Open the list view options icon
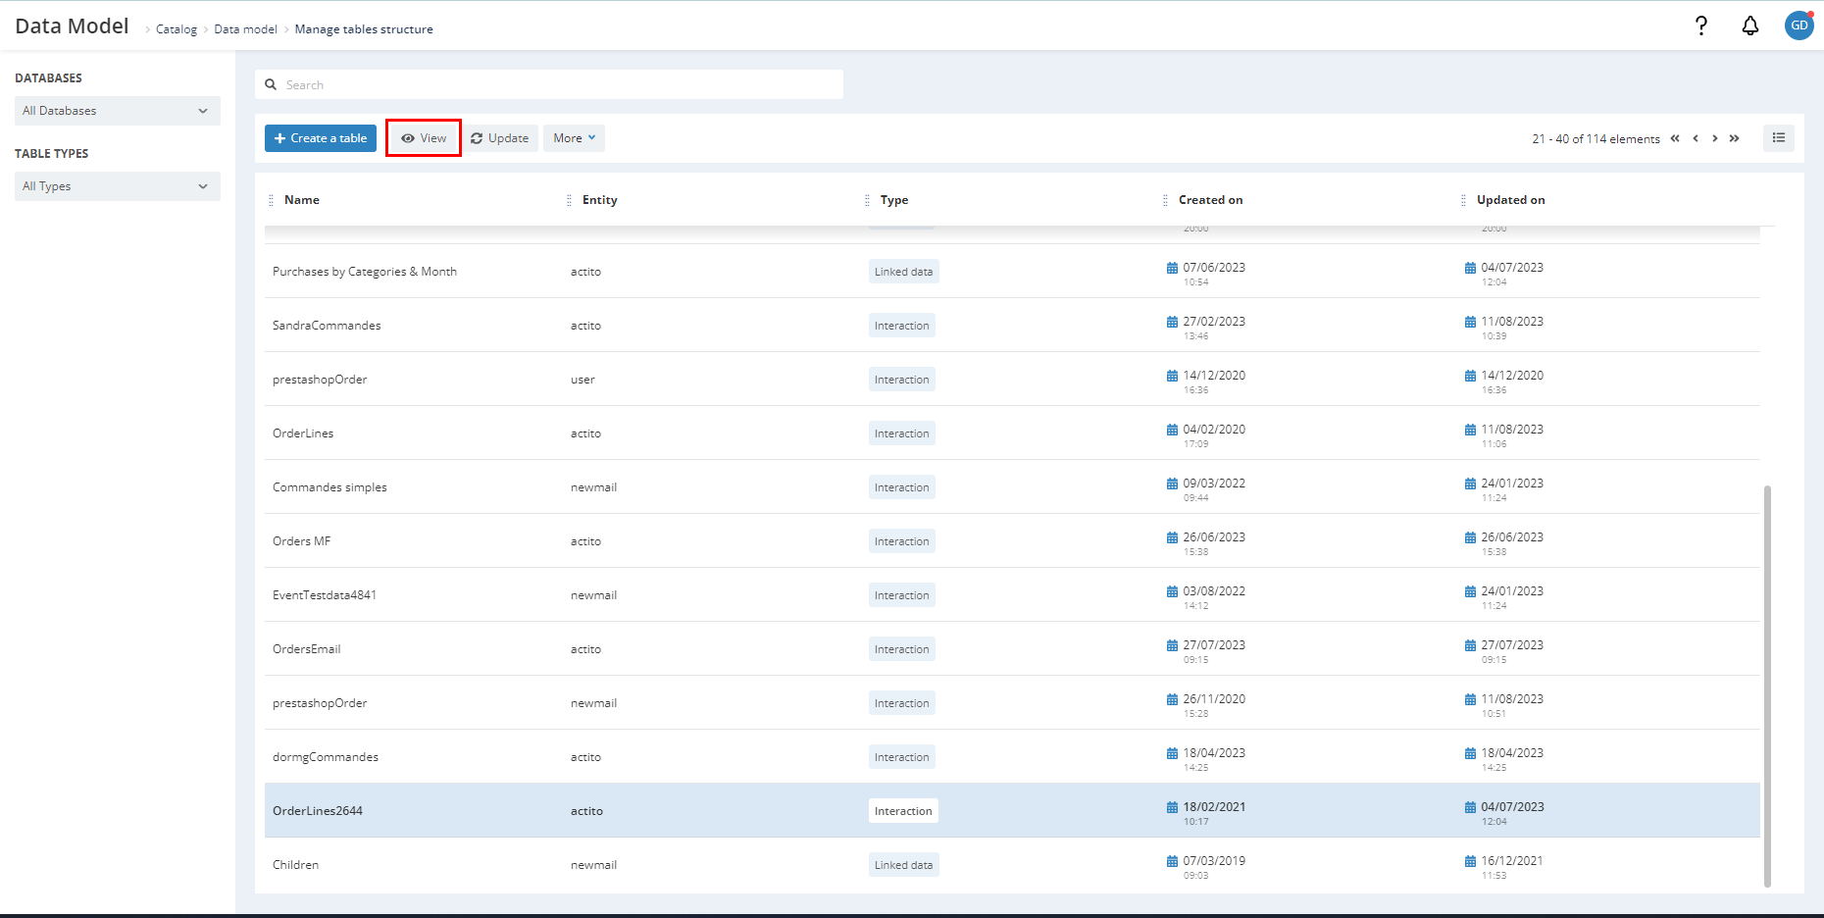 [1779, 138]
